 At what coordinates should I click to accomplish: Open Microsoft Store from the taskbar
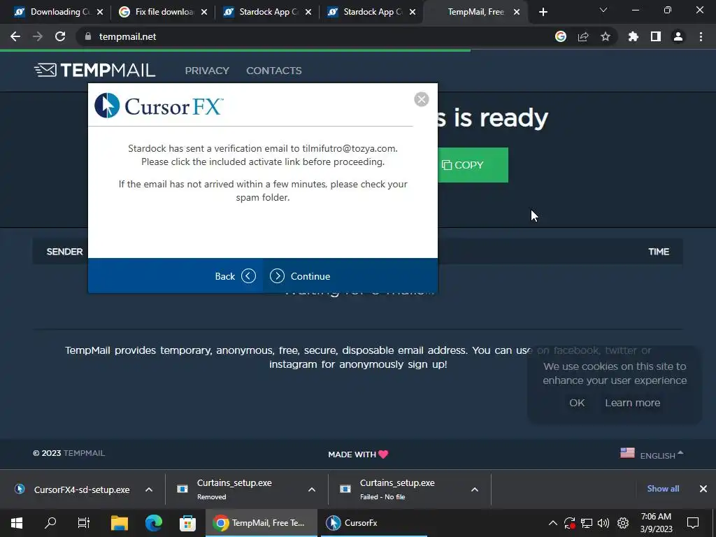point(187,523)
